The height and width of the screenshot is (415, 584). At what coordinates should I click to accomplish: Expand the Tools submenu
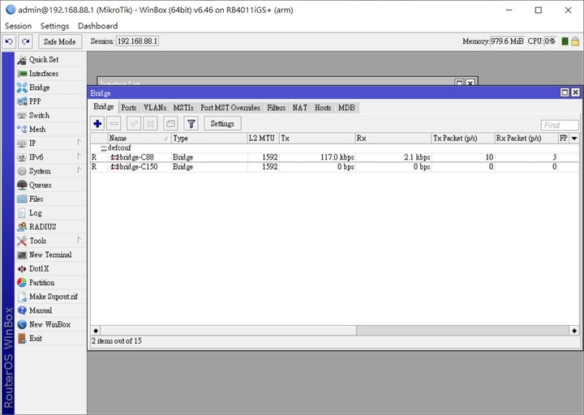pos(50,241)
